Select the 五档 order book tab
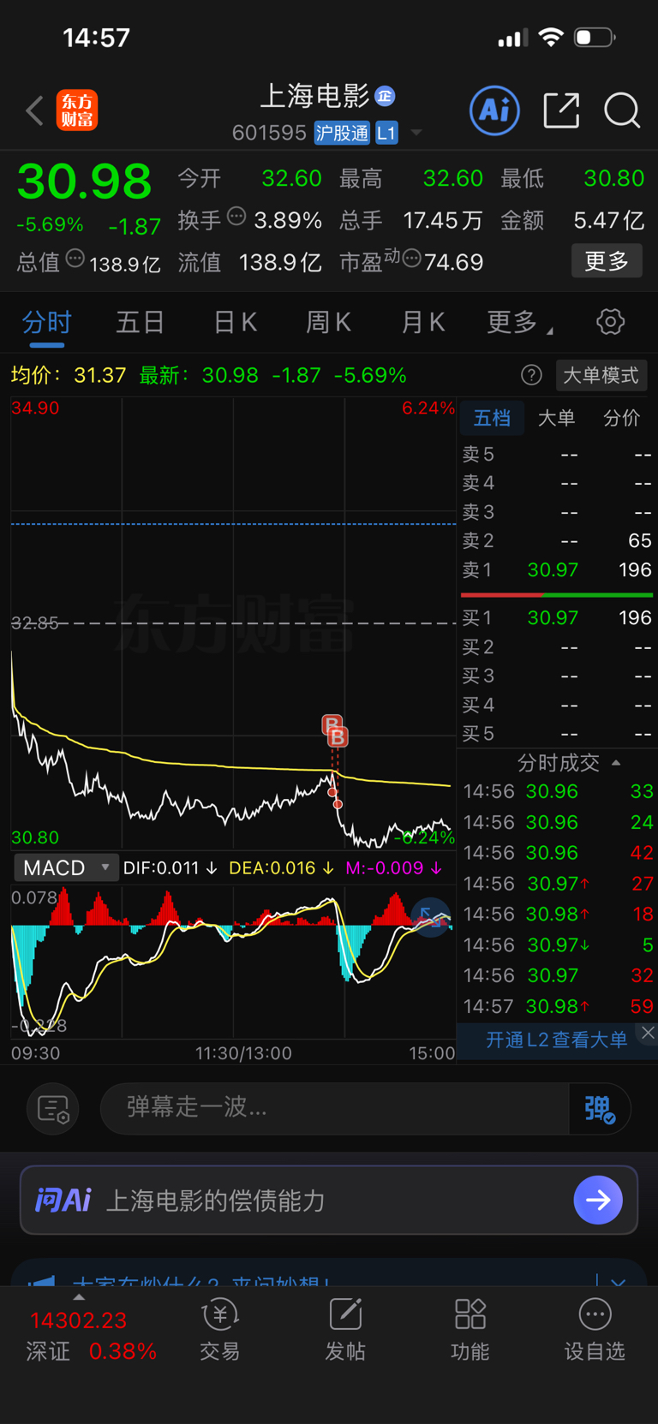The image size is (658, 1424). pyautogui.click(x=492, y=418)
